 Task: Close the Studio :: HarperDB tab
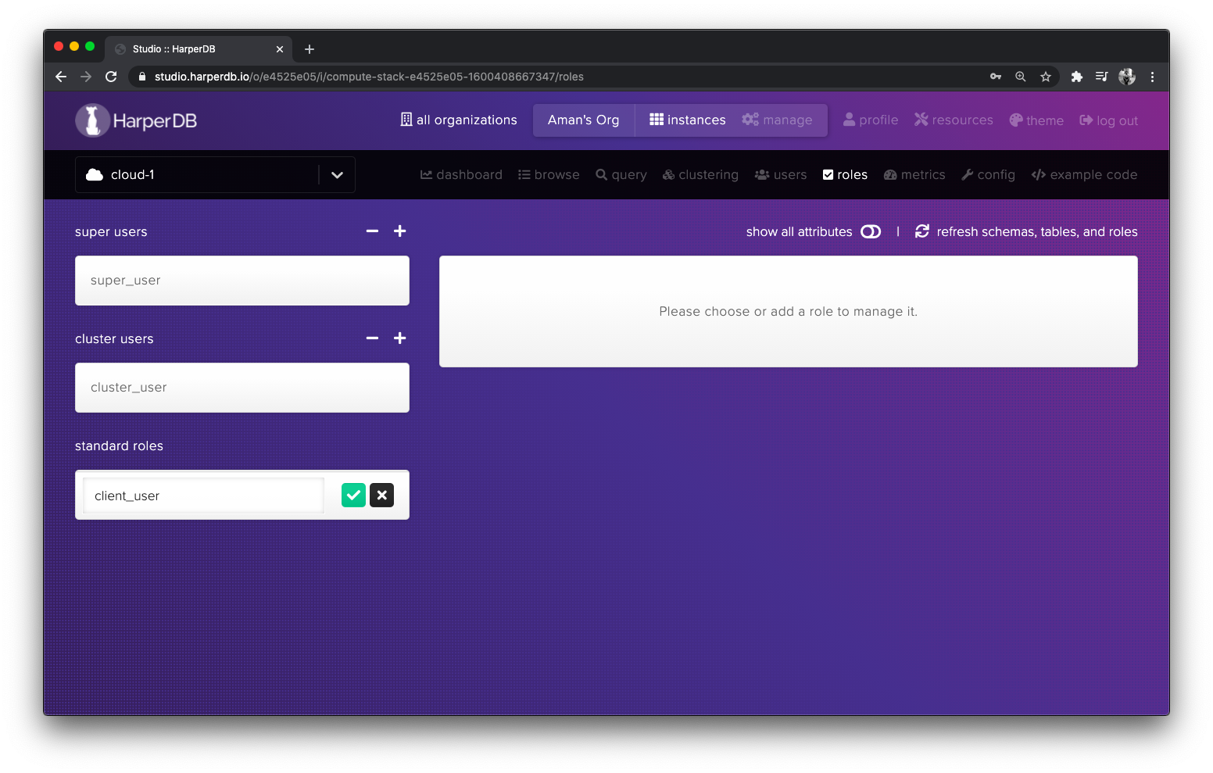280,49
